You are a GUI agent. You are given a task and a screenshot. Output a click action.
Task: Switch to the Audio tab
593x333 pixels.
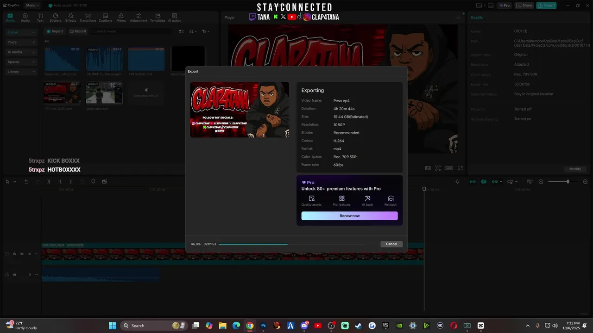coord(25,18)
